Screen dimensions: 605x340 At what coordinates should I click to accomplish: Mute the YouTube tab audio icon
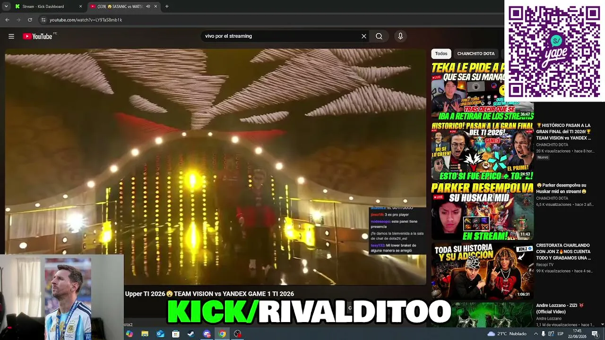[x=148, y=7]
